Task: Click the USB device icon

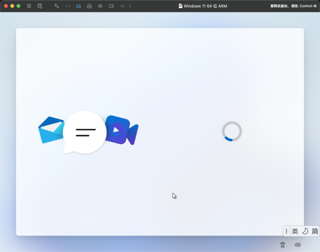Action: (122, 6)
